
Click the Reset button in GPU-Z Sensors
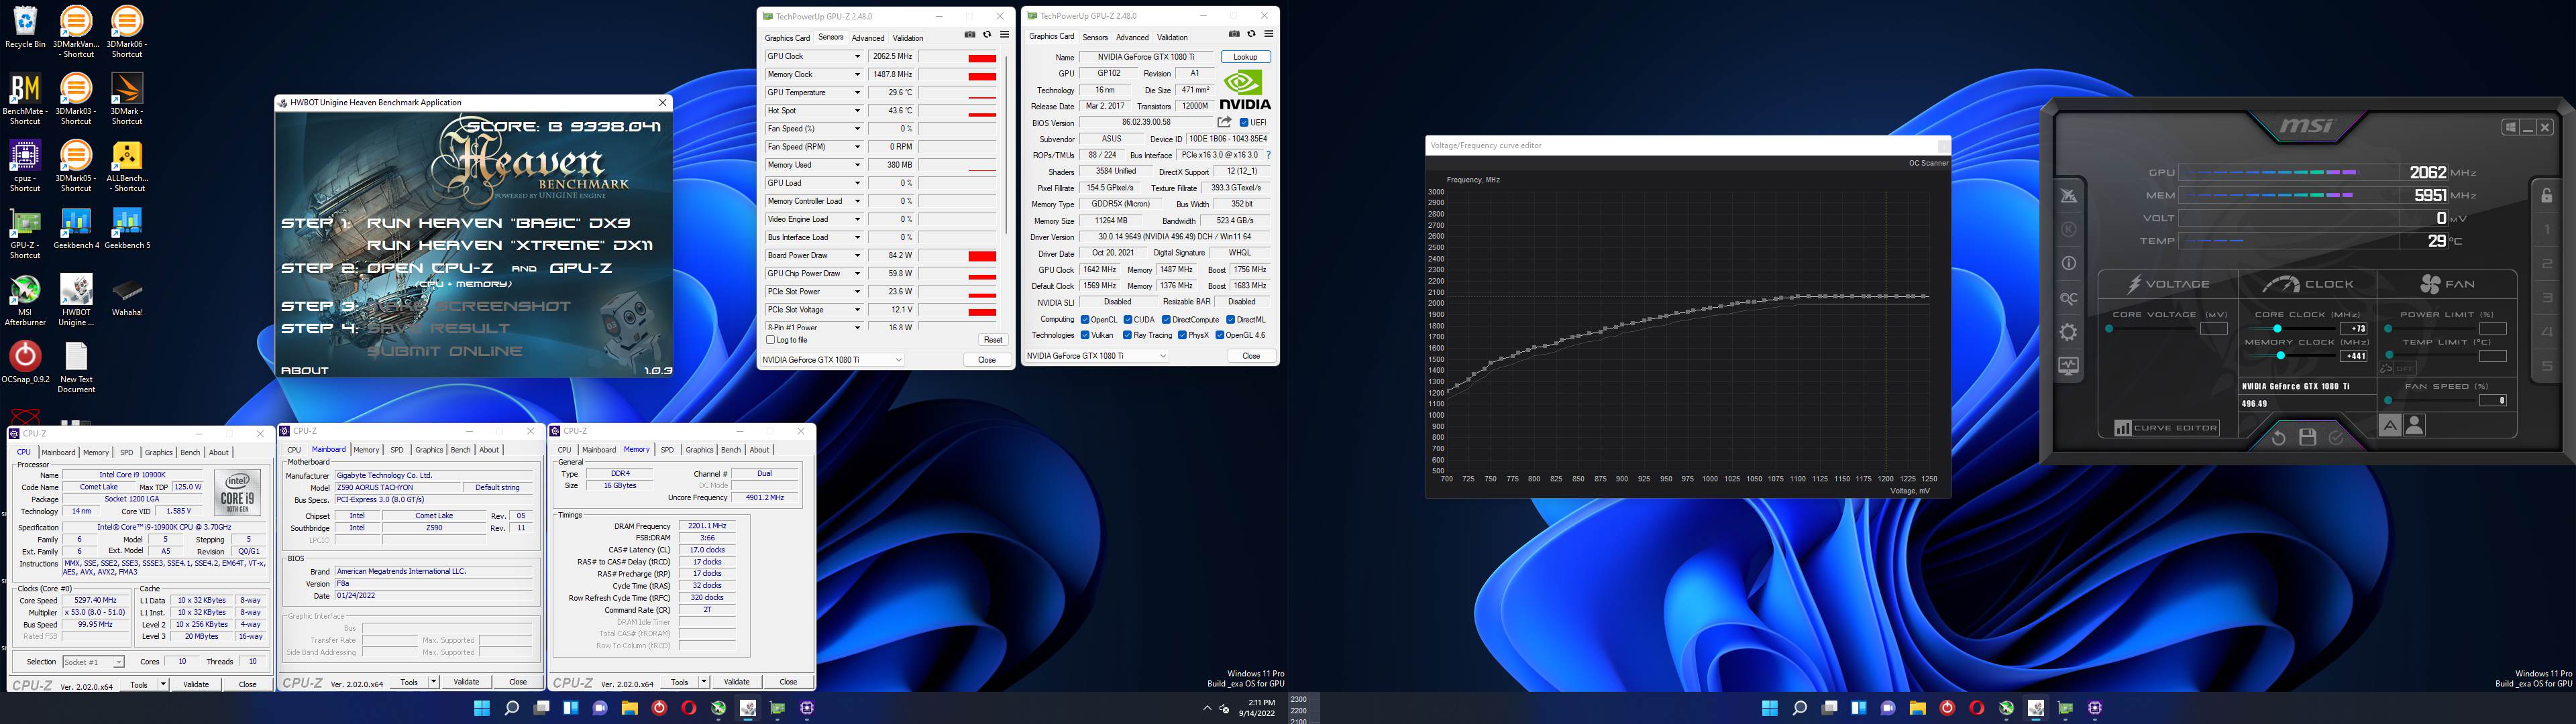point(992,340)
